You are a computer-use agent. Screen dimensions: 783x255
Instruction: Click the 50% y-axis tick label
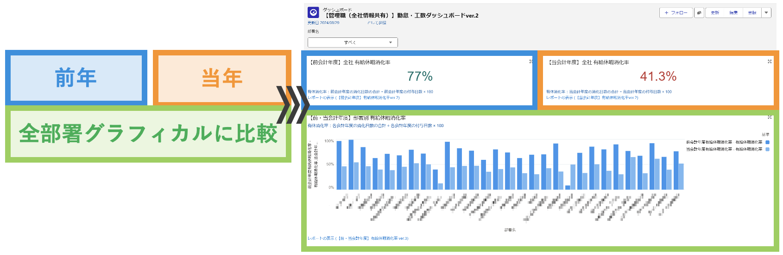pos(330,164)
